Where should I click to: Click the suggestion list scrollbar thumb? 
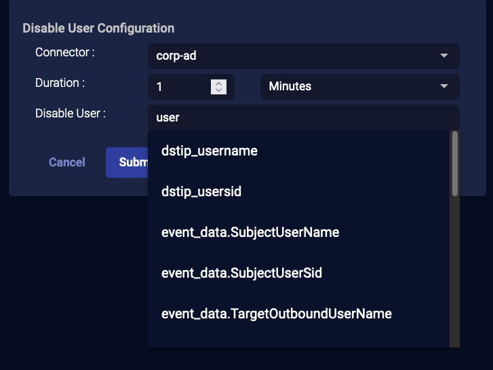click(x=455, y=163)
